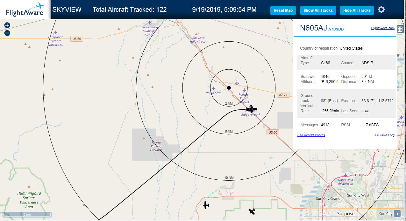Click US 60 shield near info panel
The height and width of the screenshot is (221, 406).
coord(273,132)
